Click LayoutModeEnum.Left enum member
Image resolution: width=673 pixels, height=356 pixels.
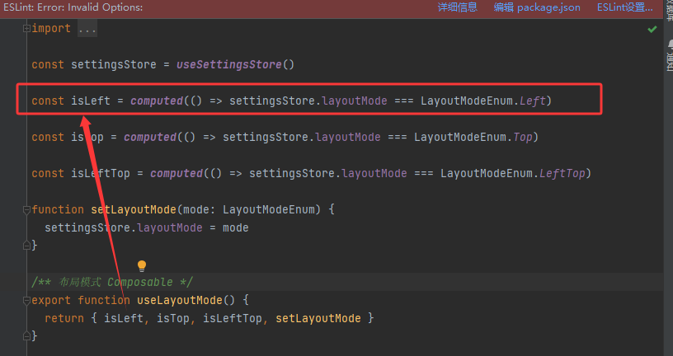(x=482, y=101)
